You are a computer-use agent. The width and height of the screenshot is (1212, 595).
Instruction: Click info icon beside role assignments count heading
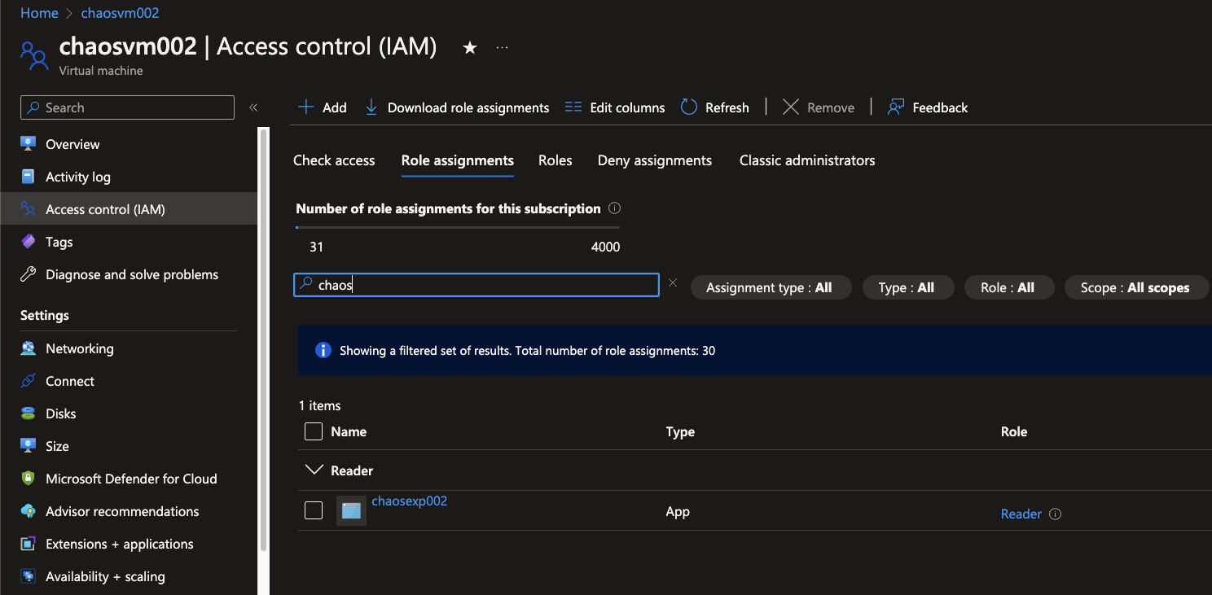(615, 208)
